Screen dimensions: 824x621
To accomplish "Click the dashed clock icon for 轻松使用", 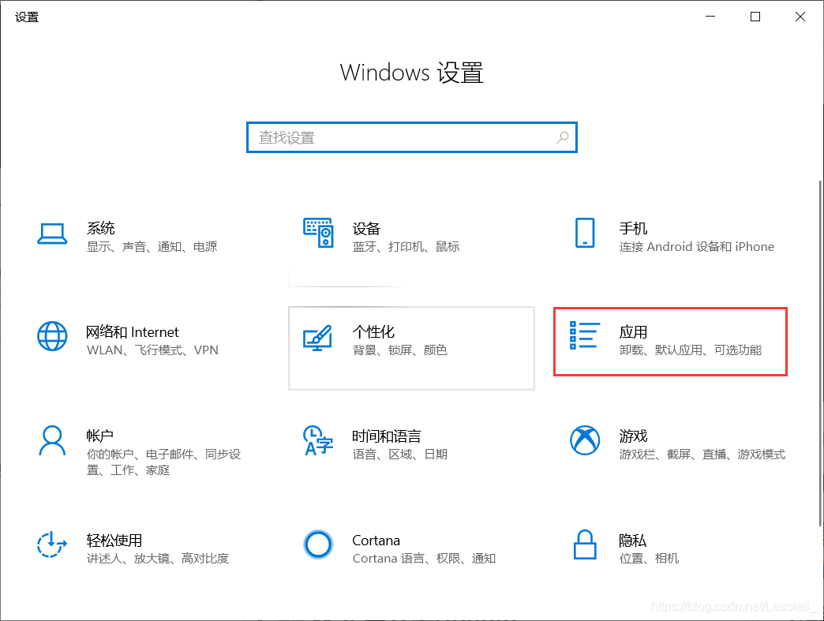I will coord(52,544).
